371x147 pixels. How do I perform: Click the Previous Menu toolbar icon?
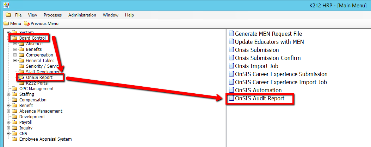27,24
